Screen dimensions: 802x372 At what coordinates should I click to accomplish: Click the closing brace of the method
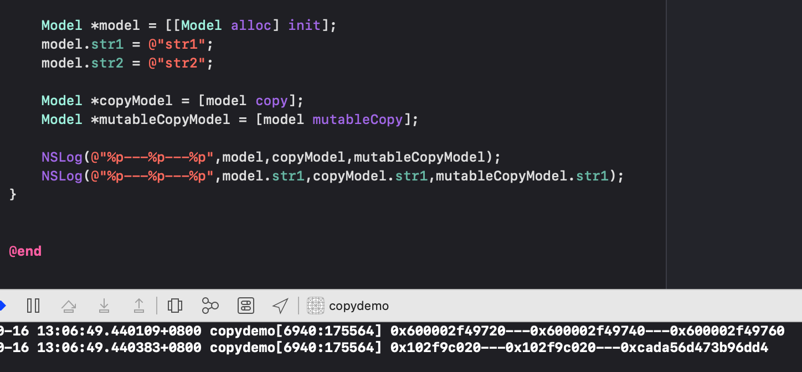click(x=13, y=195)
